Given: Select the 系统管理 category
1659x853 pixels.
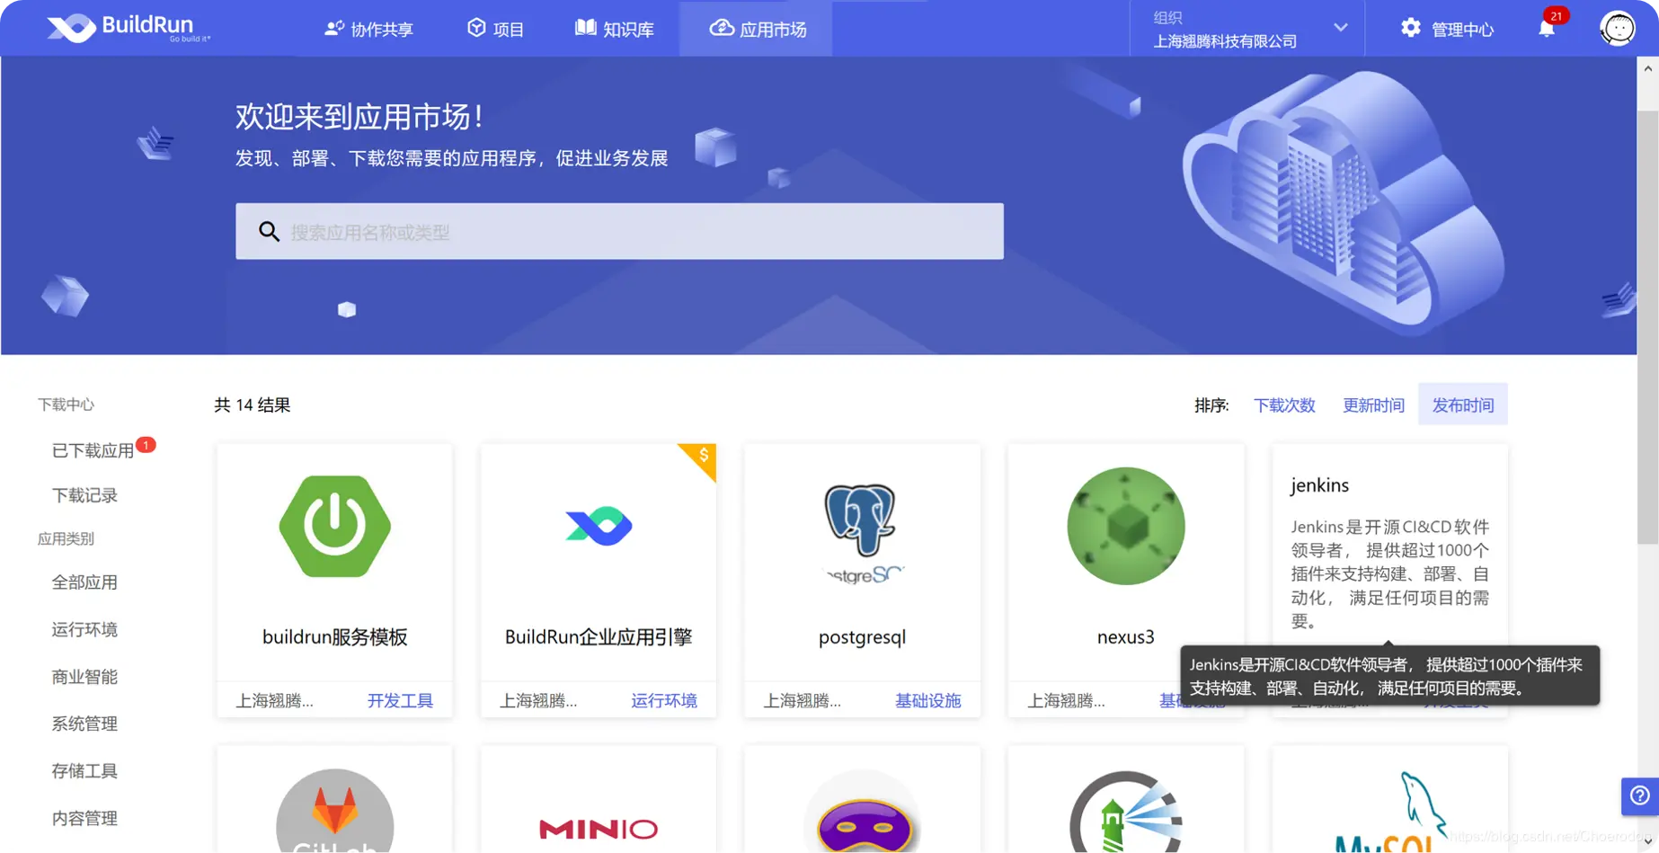Looking at the screenshot, I should pos(84,724).
